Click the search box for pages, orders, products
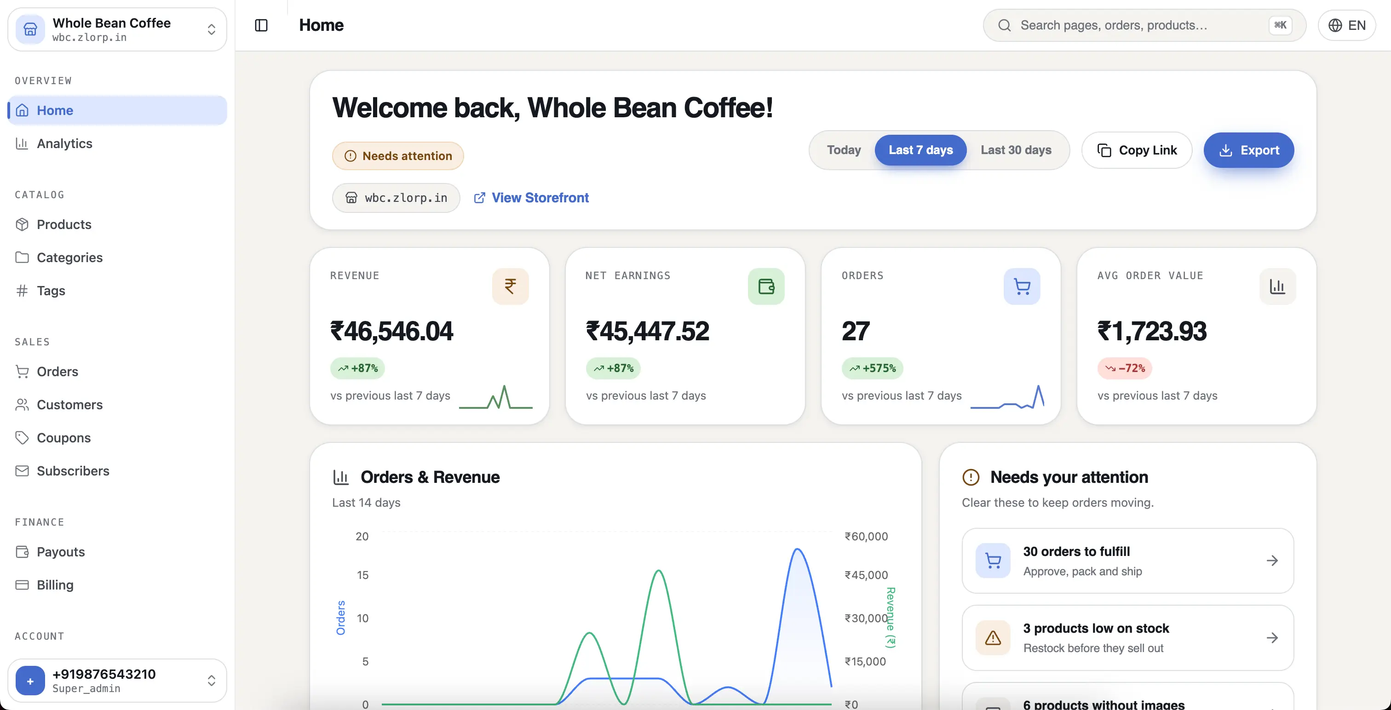Viewport: 1391px width, 710px height. [1144, 25]
